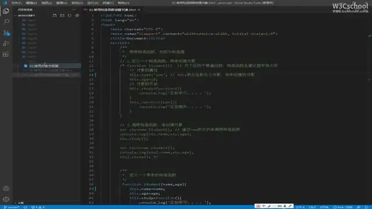Open the notifications bell

coord(367,207)
